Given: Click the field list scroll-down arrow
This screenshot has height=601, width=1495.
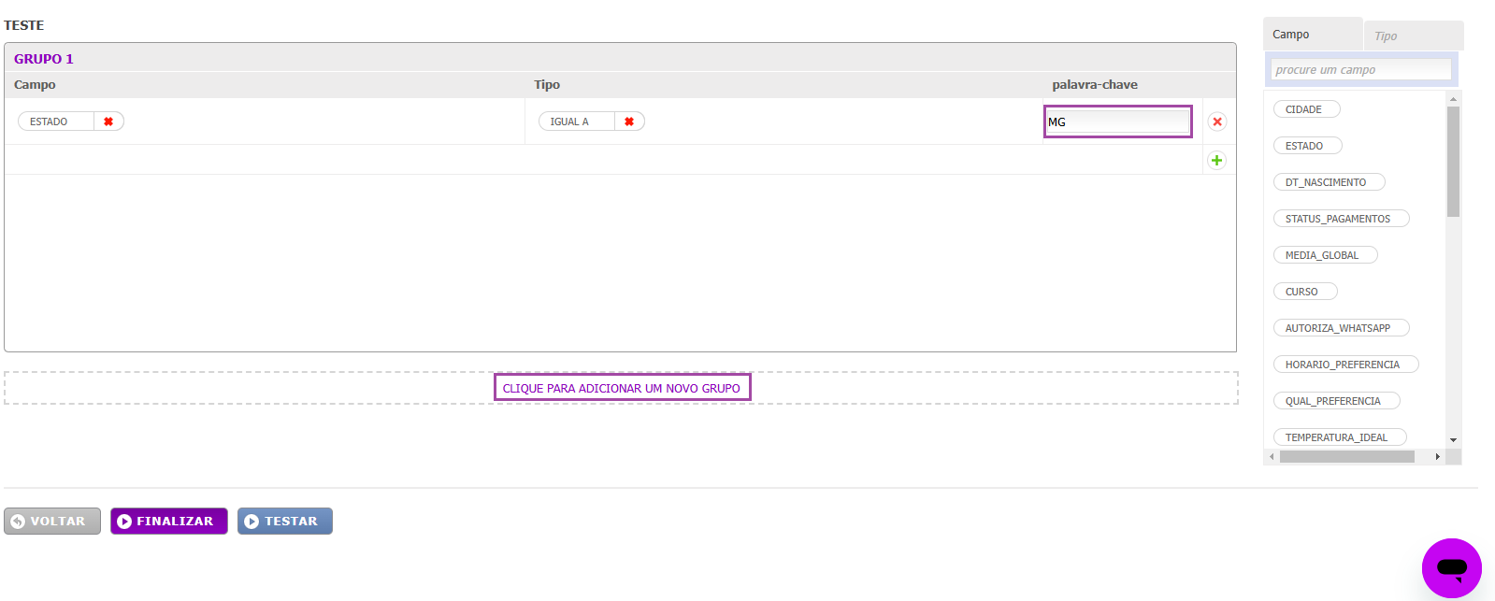Looking at the screenshot, I should 1453,439.
